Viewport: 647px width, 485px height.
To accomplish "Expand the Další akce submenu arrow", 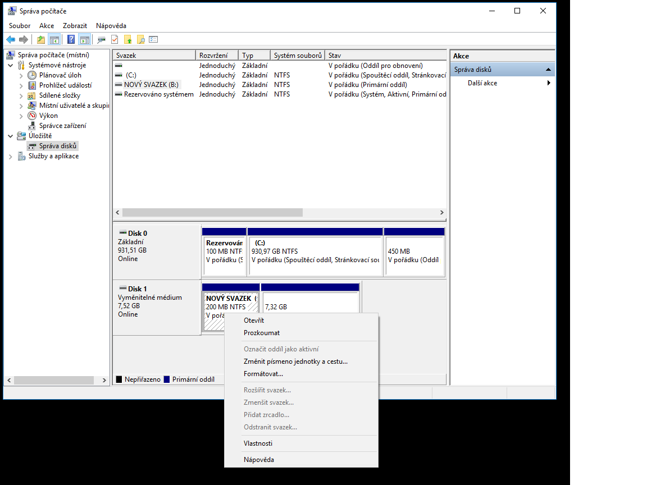I will (548, 83).
